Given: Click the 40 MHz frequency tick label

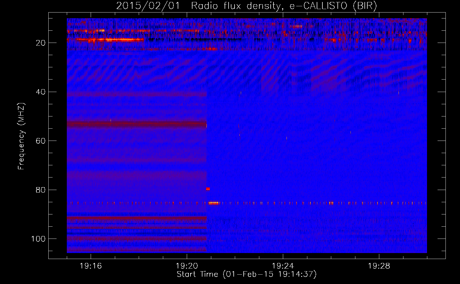Looking at the screenshot, I should point(41,92).
